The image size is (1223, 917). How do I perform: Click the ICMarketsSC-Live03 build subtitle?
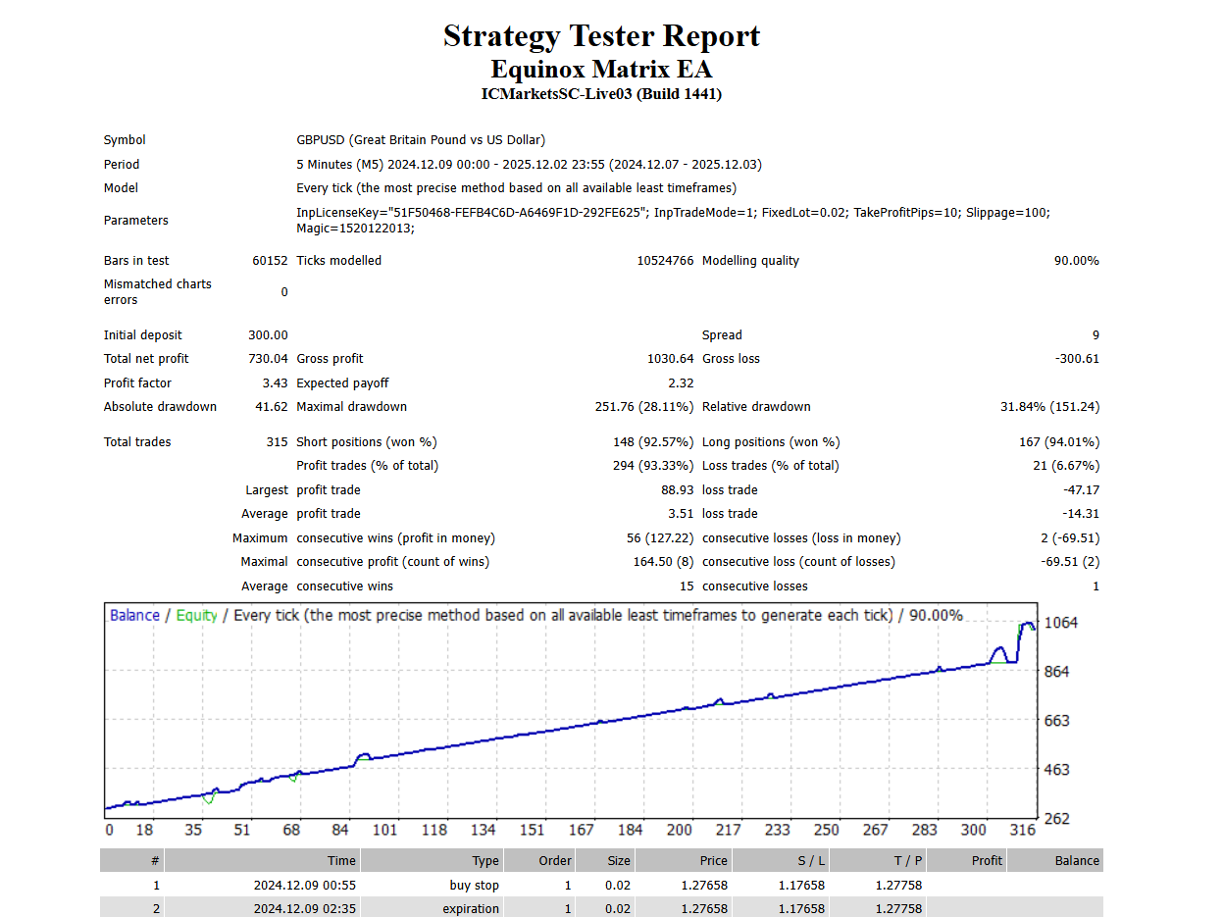point(601,94)
